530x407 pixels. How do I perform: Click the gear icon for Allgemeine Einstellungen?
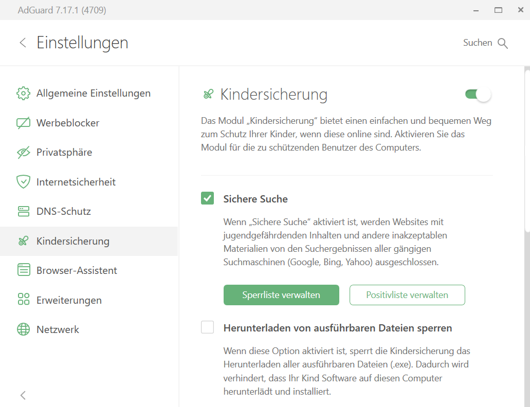(23, 93)
